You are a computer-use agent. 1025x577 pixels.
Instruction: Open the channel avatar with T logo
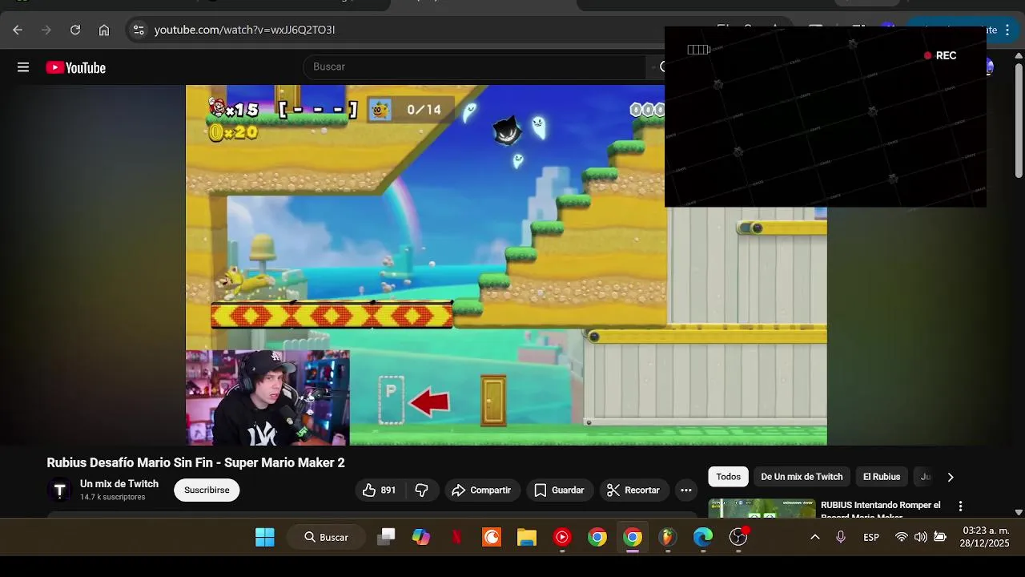pos(59,490)
